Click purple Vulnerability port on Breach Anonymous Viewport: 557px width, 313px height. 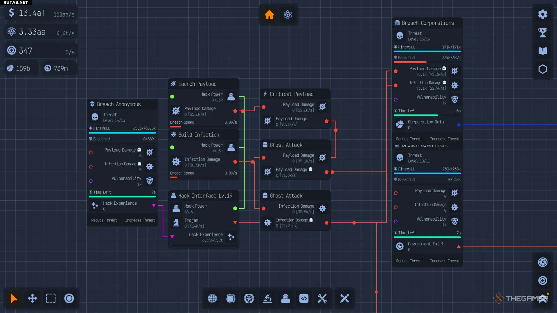point(91,181)
